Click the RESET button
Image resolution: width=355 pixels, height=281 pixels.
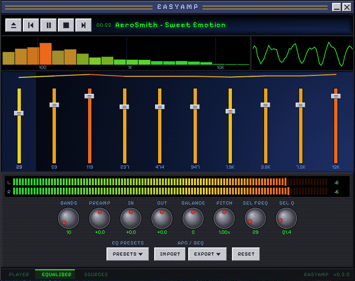[246, 254]
